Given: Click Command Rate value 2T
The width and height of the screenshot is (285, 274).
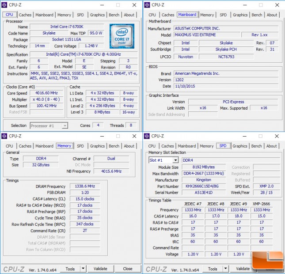Looking at the screenshot, I should [85, 231].
